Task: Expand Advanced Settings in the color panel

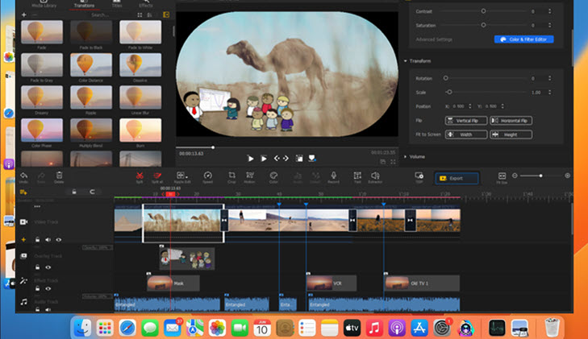Action: click(x=435, y=39)
